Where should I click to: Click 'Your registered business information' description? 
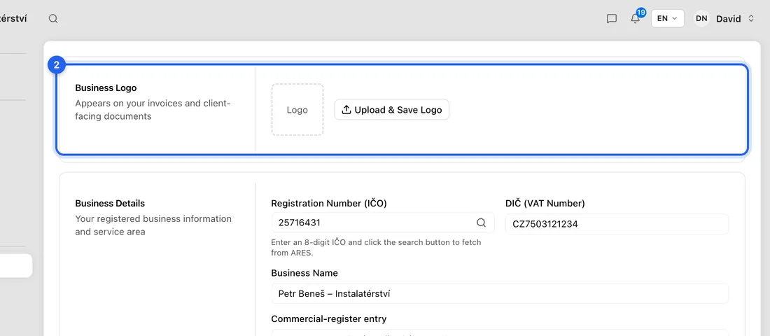pyautogui.click(x=153, y=225)
